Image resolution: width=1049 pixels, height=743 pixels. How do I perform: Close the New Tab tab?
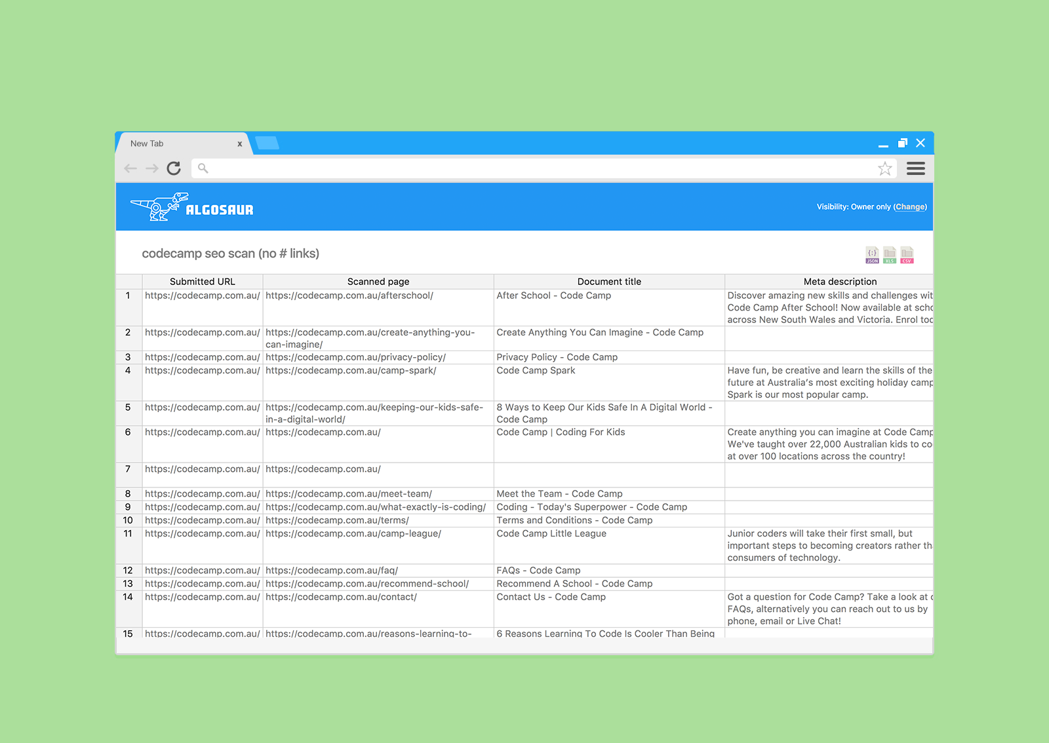pos(240,144)
